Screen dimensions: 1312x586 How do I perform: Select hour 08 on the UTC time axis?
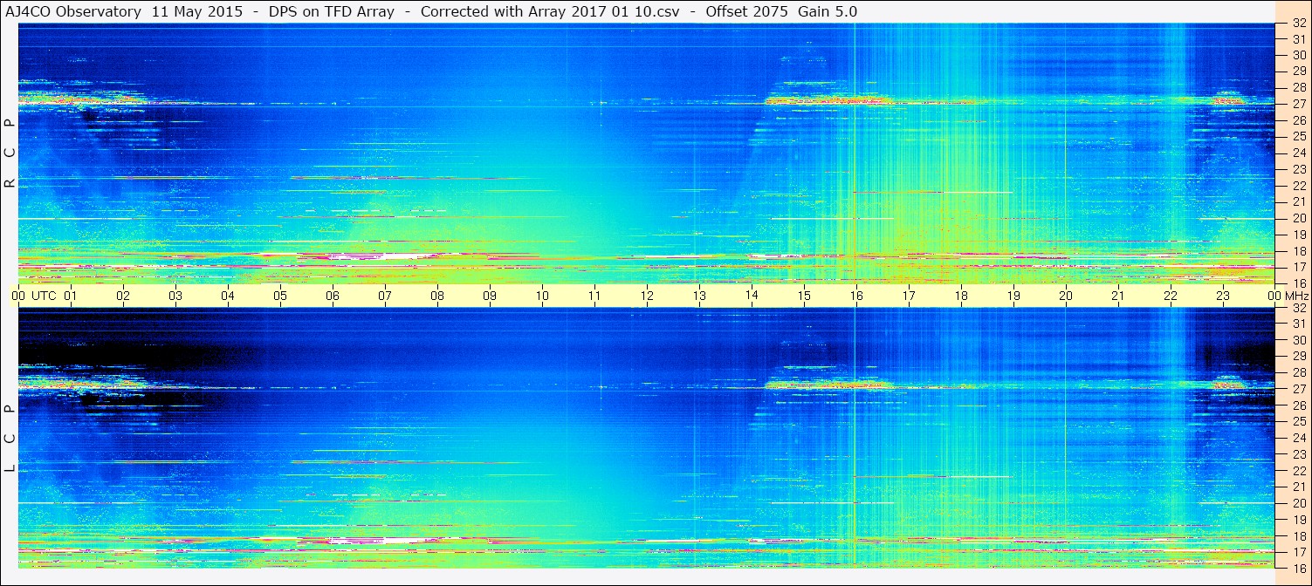[x=437, y=296]
